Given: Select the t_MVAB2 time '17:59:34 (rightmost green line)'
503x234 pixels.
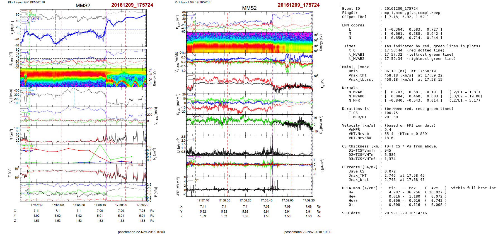Looking at the screenshot, I should pyautogui.click(x=420, y=59).
